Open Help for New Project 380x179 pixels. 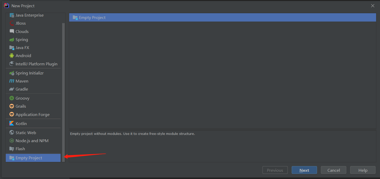pyautogui.click(x=363, y=170)
